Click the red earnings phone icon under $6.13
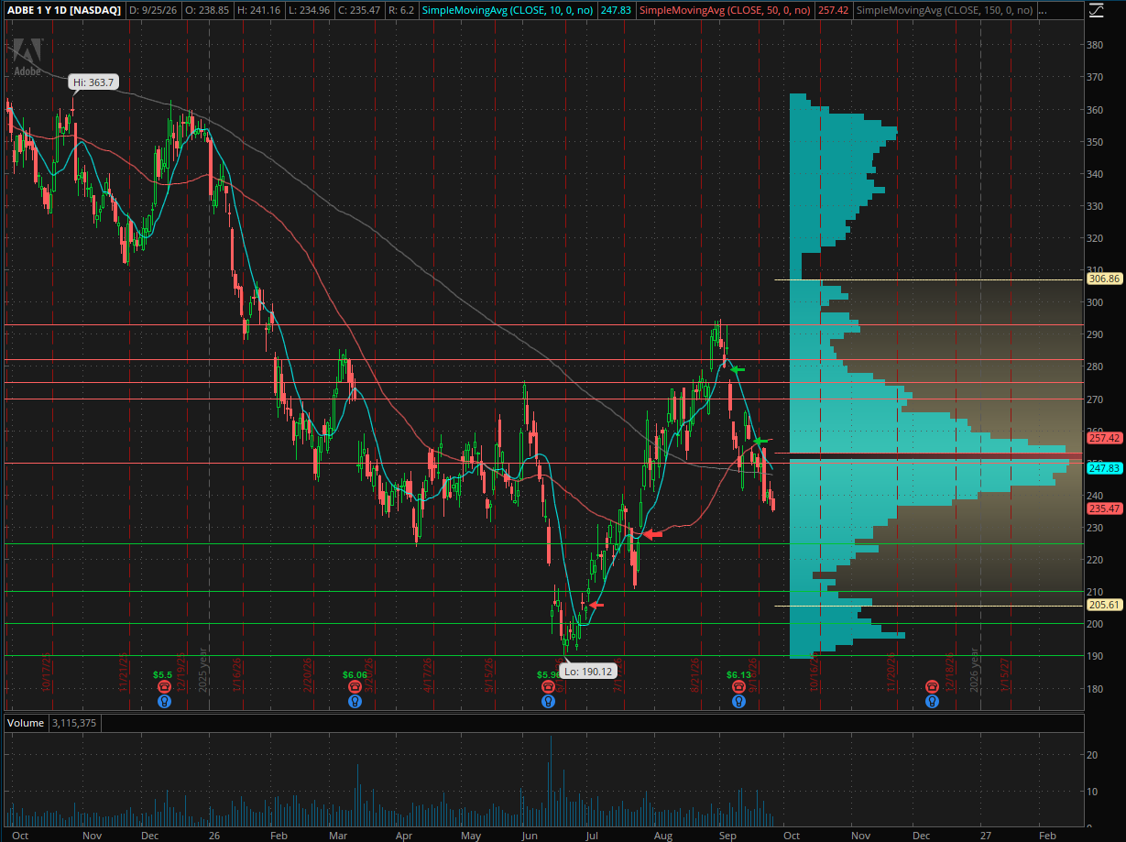Image resolution: width=1126 pixels, height=842 pixels. tap(738, 686)
